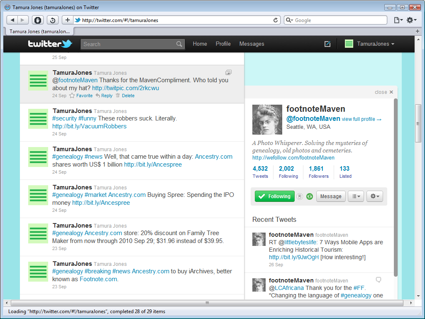View footnoteMaven's 133 Listed
The image size is (425, 319).
pyautogui.click(x=345, y=172)
